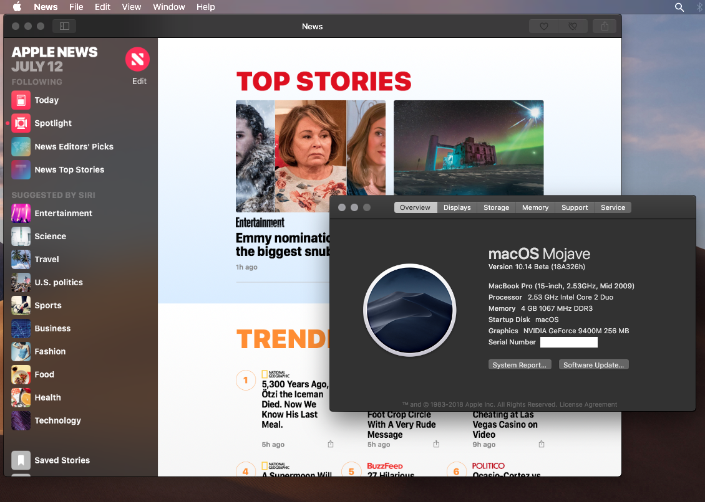Open the Today channel icon
Viewport: 705px width, 502px height.
[x=21, y=100]
